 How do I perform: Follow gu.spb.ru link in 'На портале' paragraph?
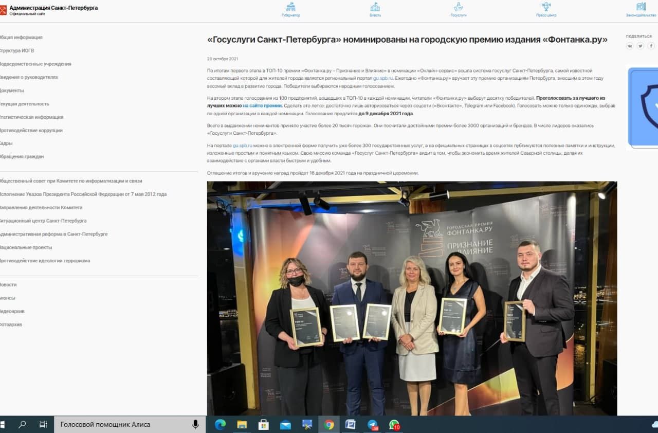243,146
